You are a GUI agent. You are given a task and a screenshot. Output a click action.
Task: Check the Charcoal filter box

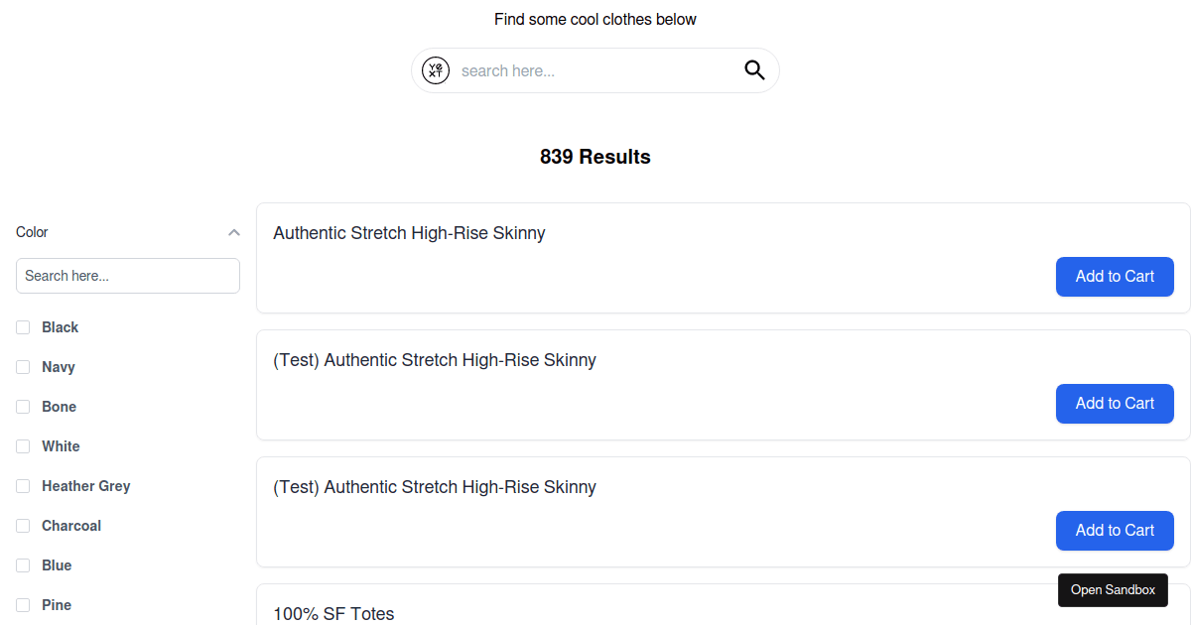pos(23,526)
